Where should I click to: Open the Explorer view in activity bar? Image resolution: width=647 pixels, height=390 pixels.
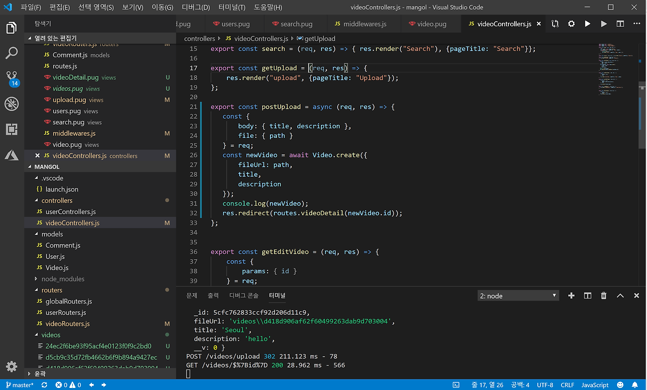[x=12, y=28]
